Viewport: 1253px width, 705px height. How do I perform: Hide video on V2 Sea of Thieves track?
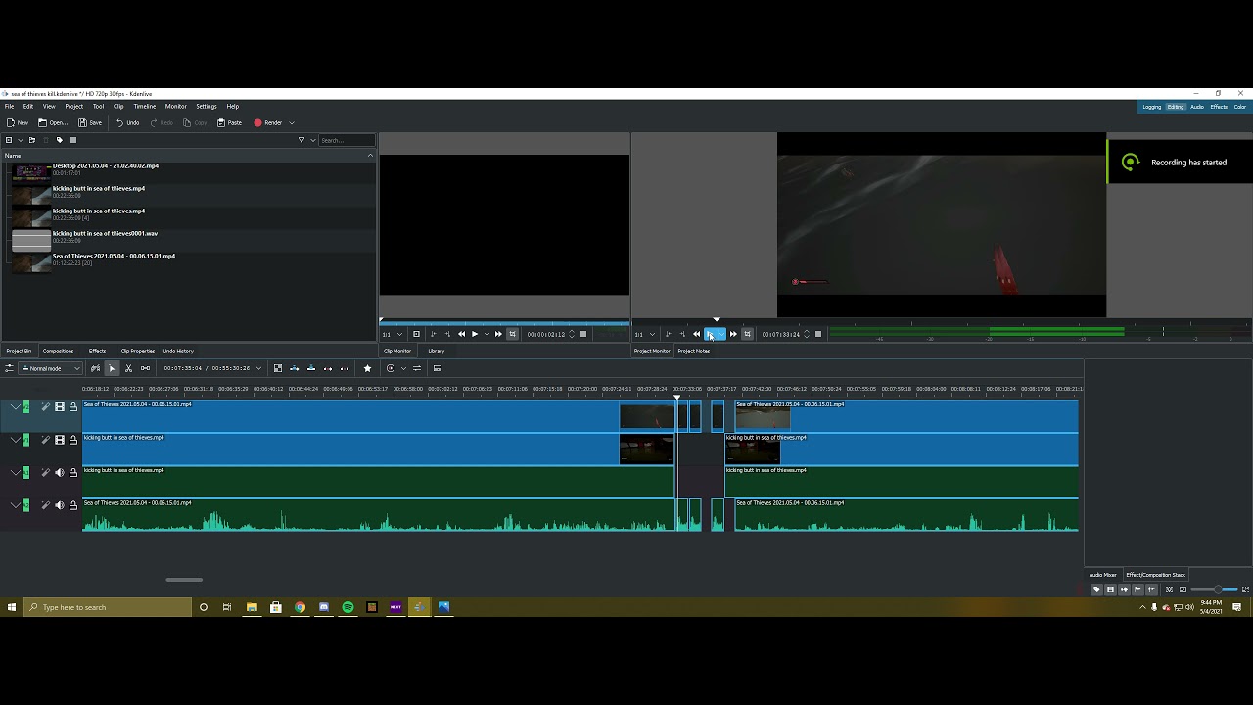pos(60,407)
